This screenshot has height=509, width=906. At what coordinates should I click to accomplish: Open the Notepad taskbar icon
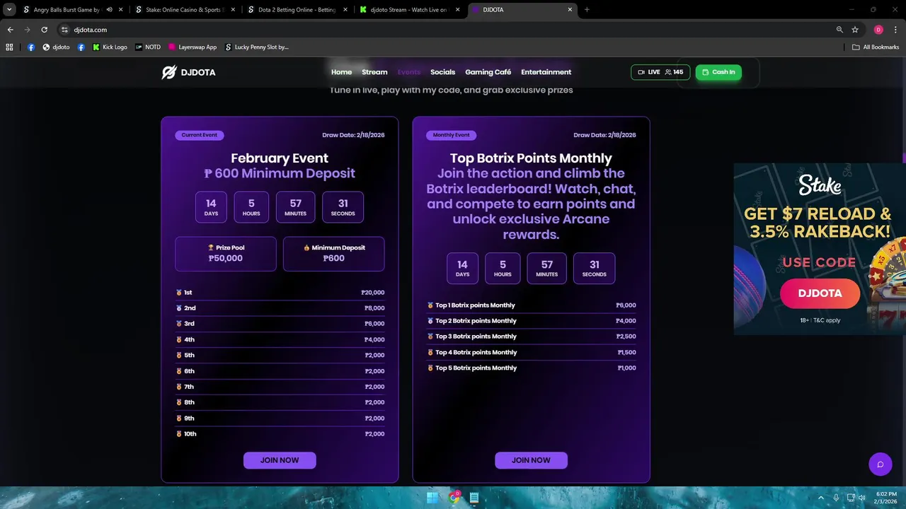point(474,498)
